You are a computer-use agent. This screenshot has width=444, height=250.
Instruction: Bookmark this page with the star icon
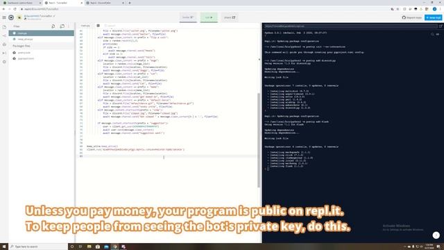pos(398,9)
